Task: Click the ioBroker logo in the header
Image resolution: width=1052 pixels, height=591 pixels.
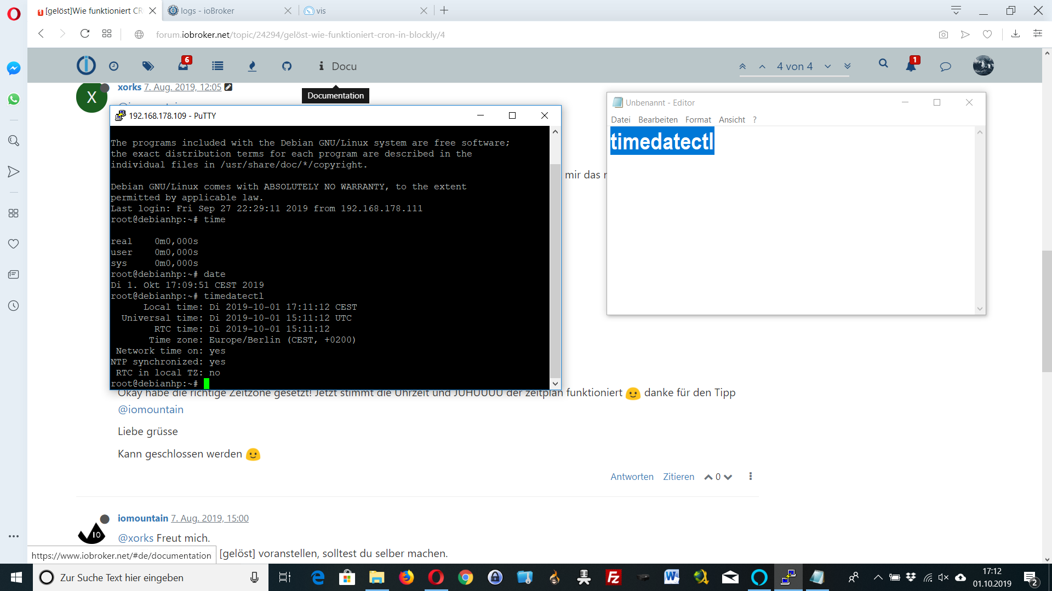Action: [x=85, y=65]
